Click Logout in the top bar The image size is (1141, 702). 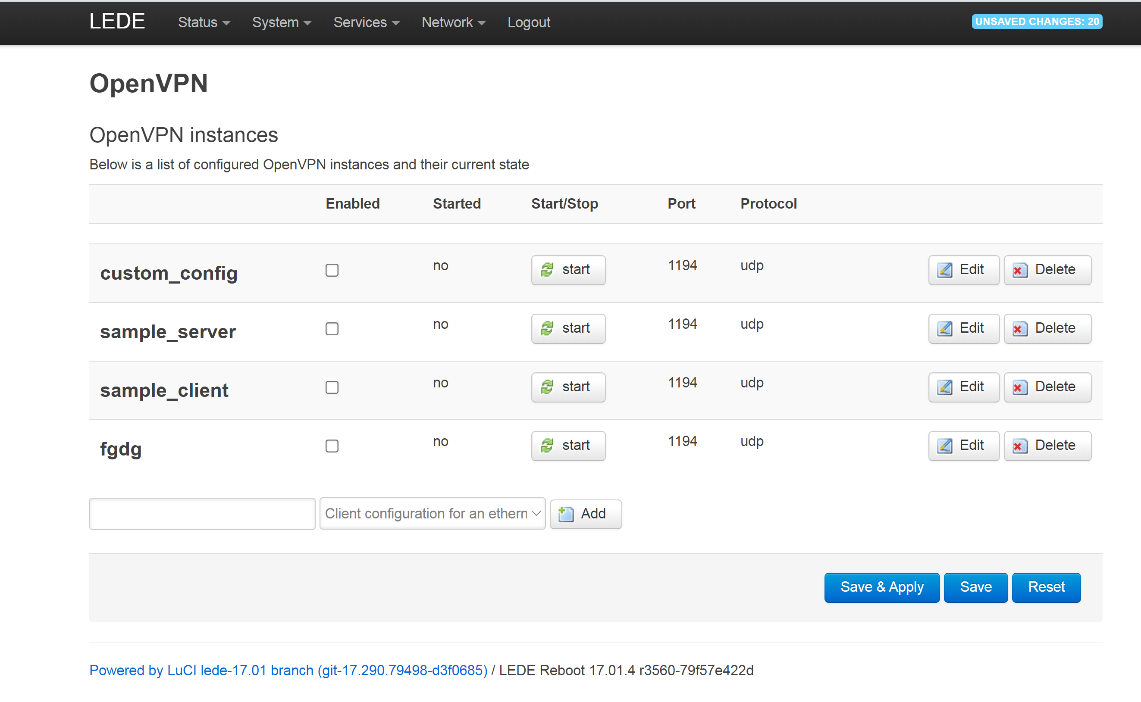(x=529, y=22)
